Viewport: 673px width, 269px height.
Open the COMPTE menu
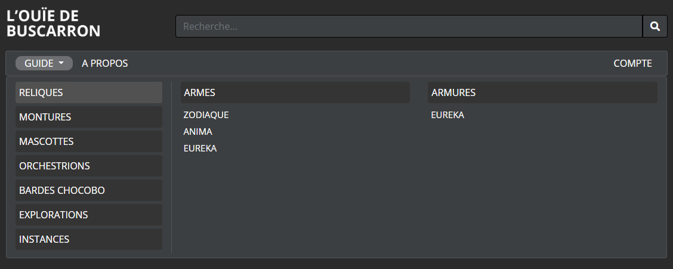632,63
